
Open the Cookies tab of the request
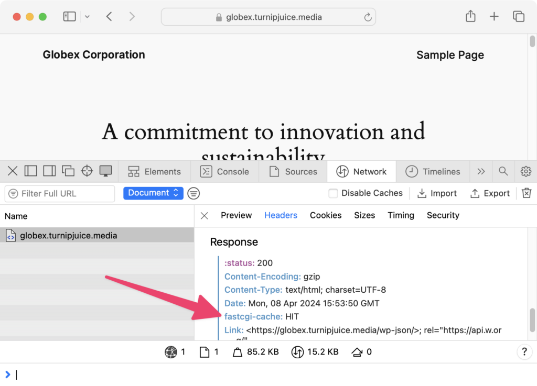[x=325, y=215]
